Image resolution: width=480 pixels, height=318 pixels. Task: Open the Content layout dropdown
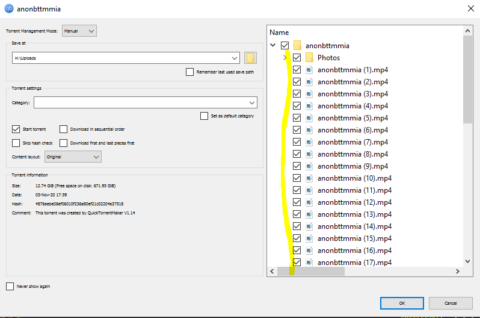pyautogui.click(x=73, y=157)
